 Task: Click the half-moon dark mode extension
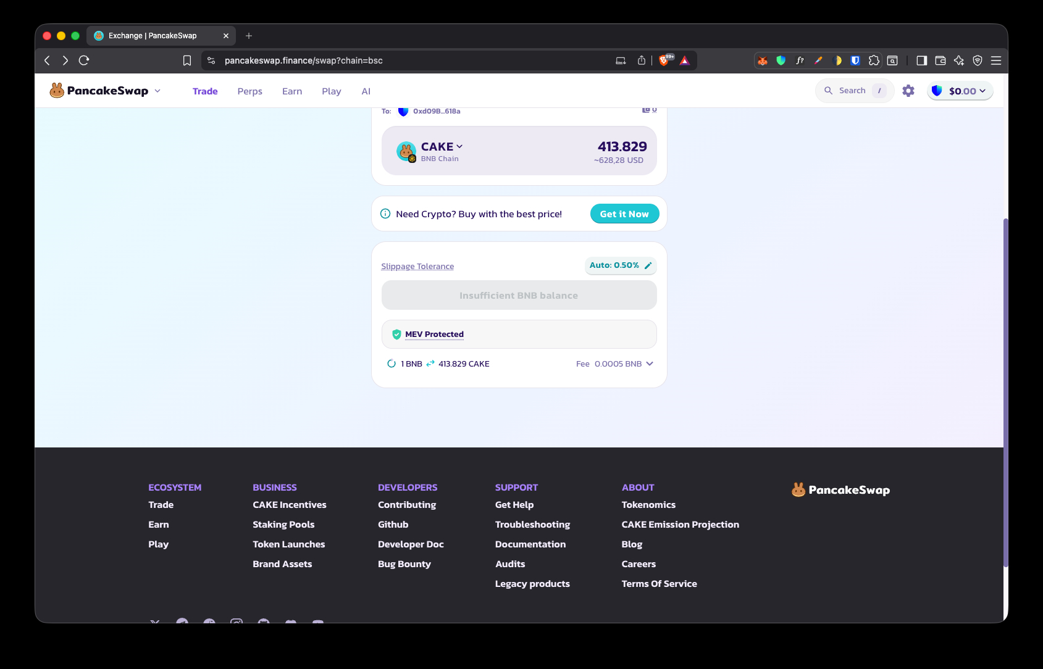coord(837,60)
